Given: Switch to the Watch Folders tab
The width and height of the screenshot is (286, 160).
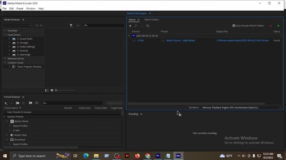Looking at the screenshot, I should [x=151, y=20].
